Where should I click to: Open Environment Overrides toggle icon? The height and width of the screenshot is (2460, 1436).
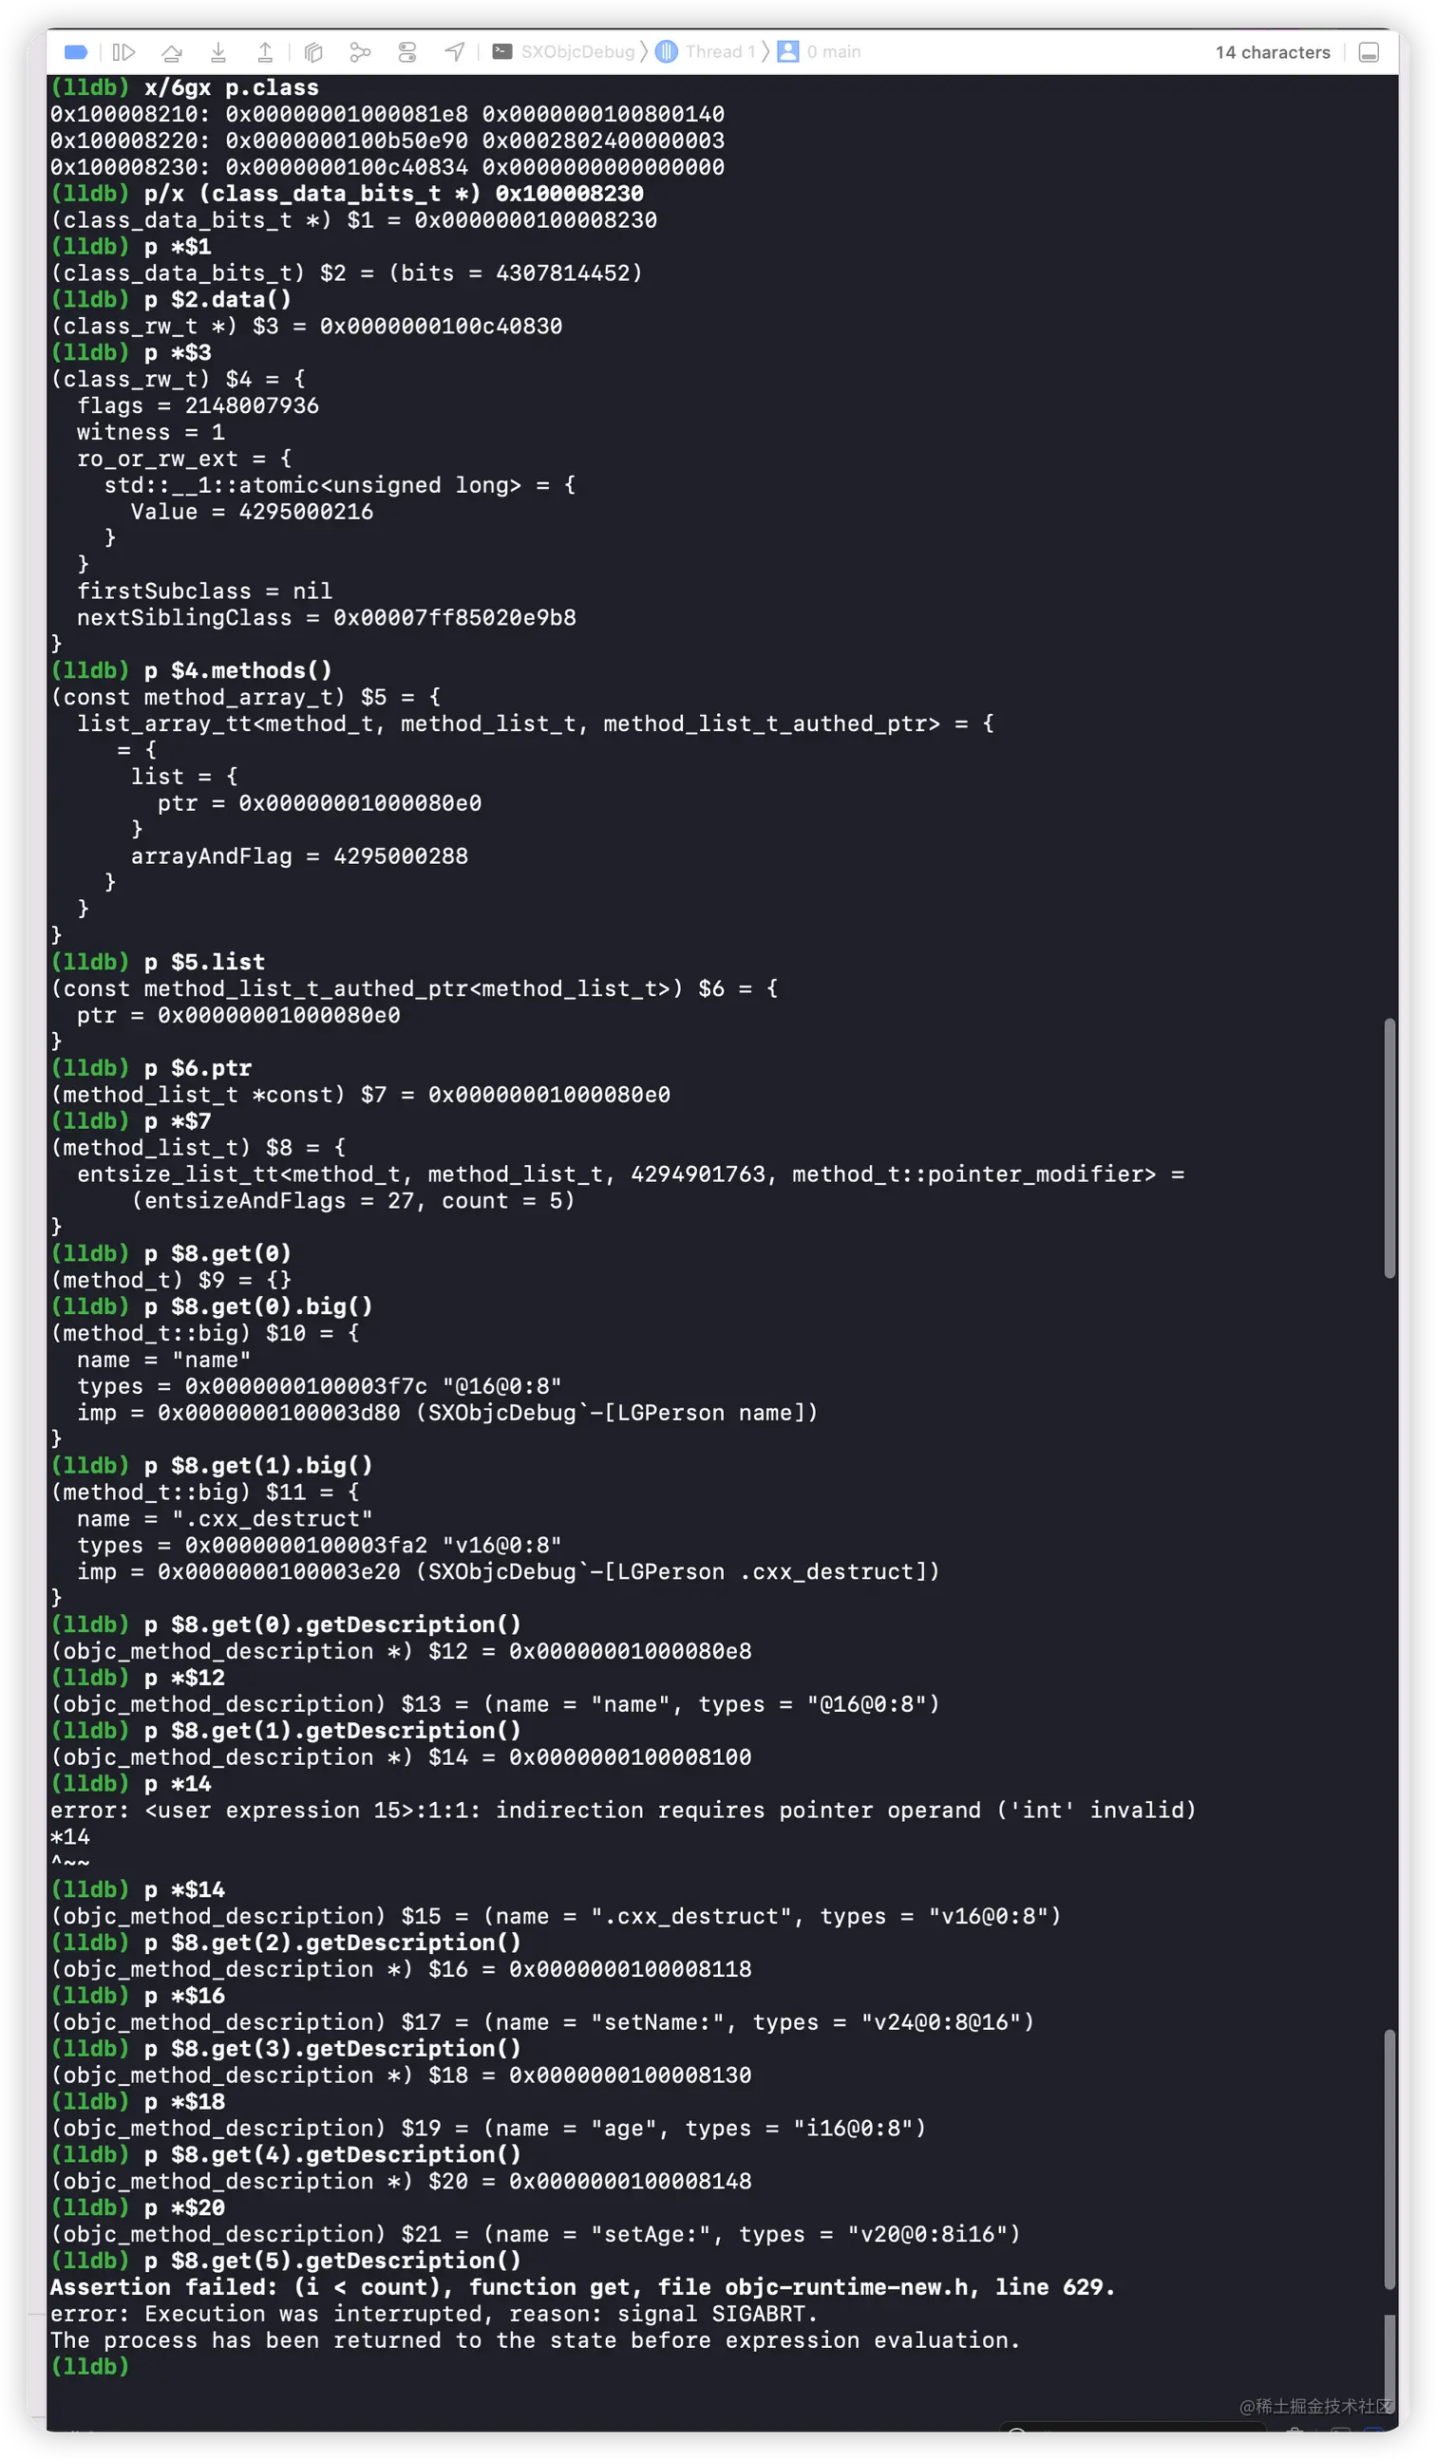(x=407, y=51)
